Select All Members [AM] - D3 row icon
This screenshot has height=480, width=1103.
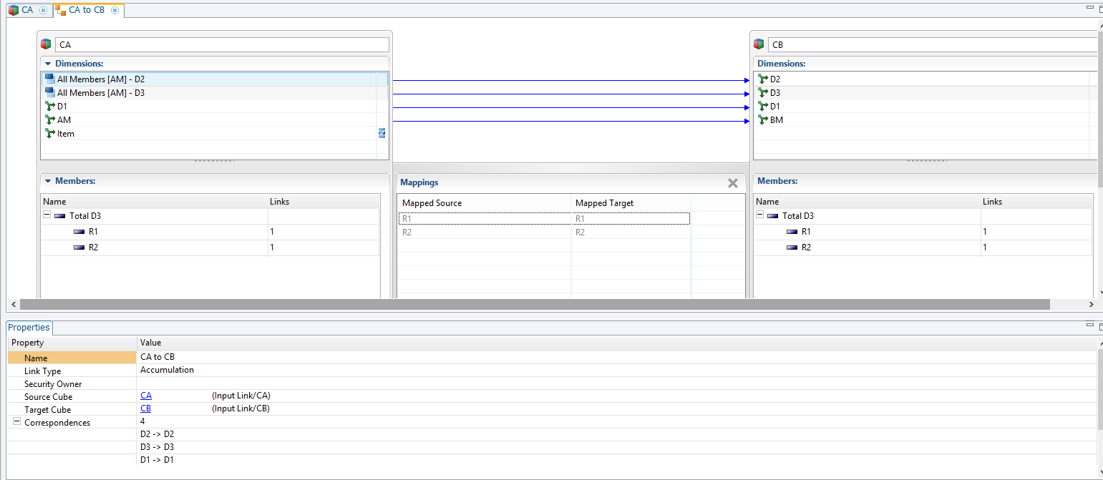[49, 93]
